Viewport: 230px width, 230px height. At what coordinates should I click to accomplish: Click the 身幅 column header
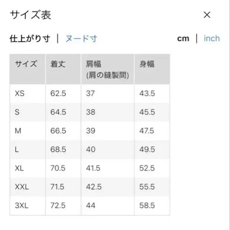[147, 64]
